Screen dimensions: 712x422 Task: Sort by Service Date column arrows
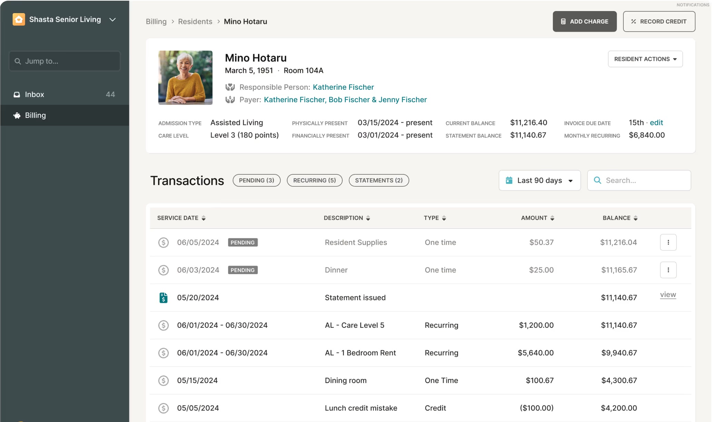pyautogui.click(x=204, y=218)
